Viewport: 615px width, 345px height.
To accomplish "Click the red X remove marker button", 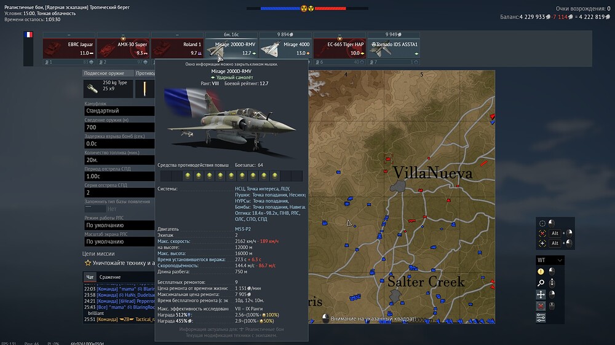I will coord(541,306).
